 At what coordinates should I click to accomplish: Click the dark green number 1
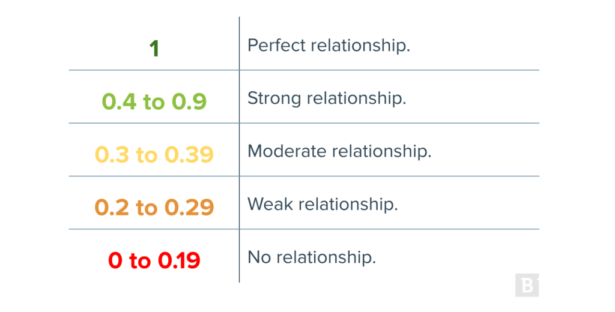tap(154, 48)
